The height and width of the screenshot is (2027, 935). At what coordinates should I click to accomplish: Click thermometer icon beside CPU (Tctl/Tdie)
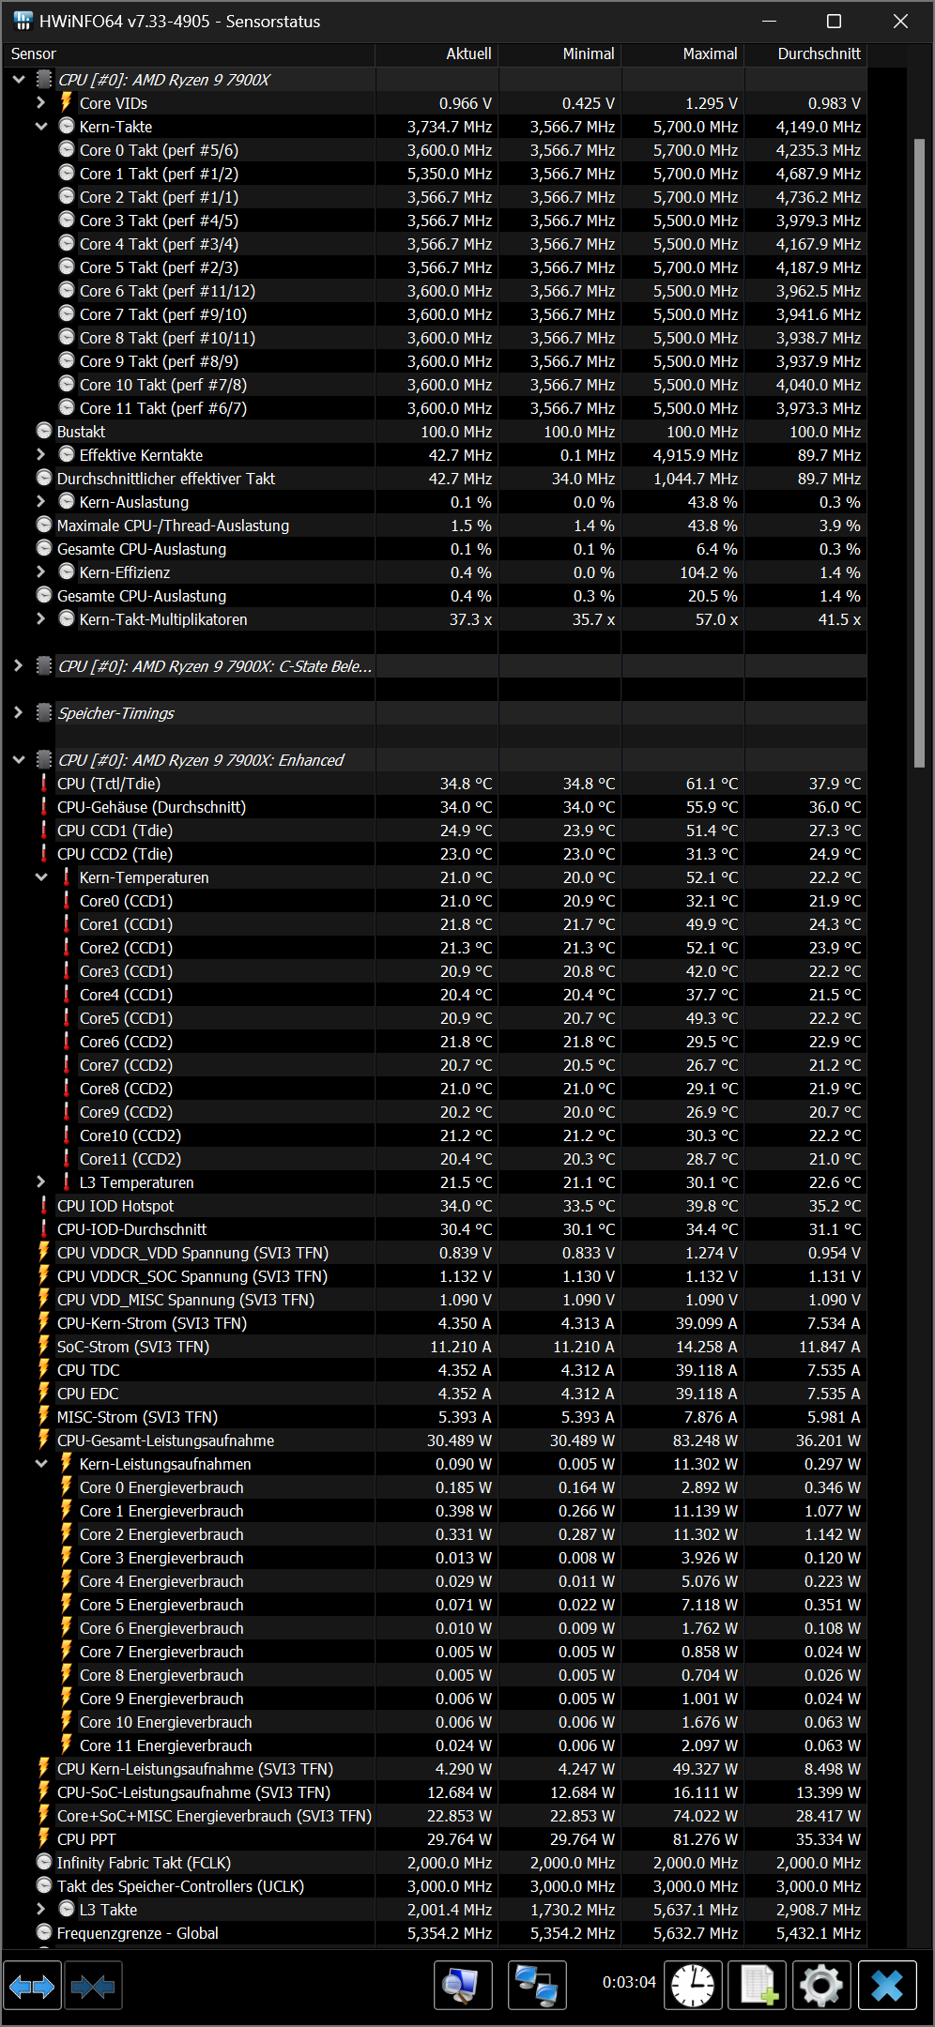pyautogui.click(x=44, y=783)
